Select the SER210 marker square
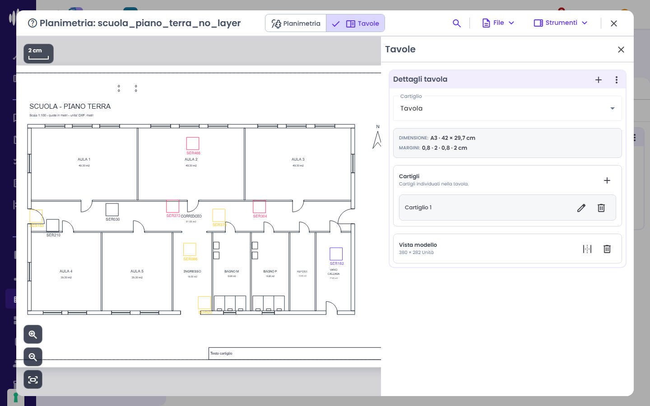The width and height of the screenshot is (650, 406). [53, 226]
